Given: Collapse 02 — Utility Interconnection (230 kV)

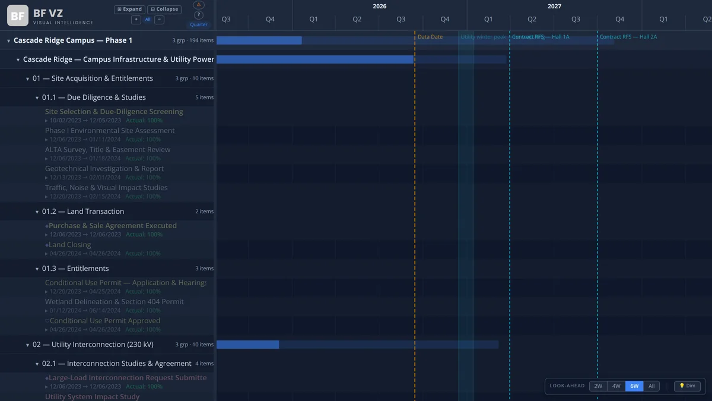Looking at the screenshot, I should pyautogui.click(x=27, y=345).
